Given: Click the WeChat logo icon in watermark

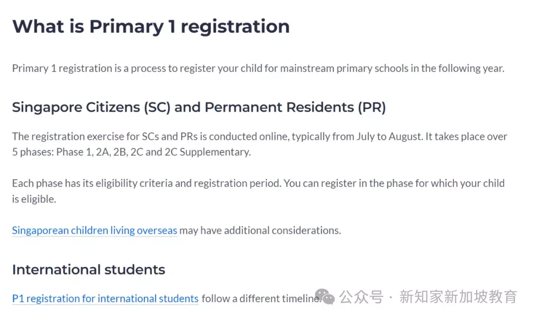Looking at the screenshot, I should 324,296.
